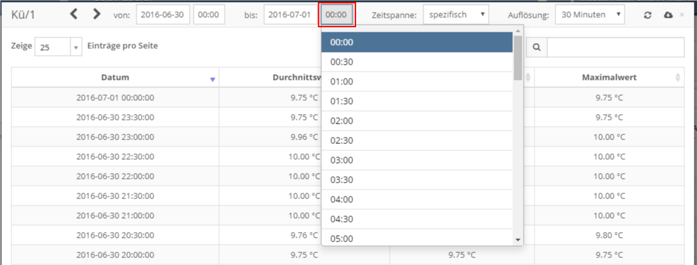Image resolution: width=697 pixels, height=265 pixels.
Task: Click the Maximalwert sort arrows icon
Action: (677, 77)
